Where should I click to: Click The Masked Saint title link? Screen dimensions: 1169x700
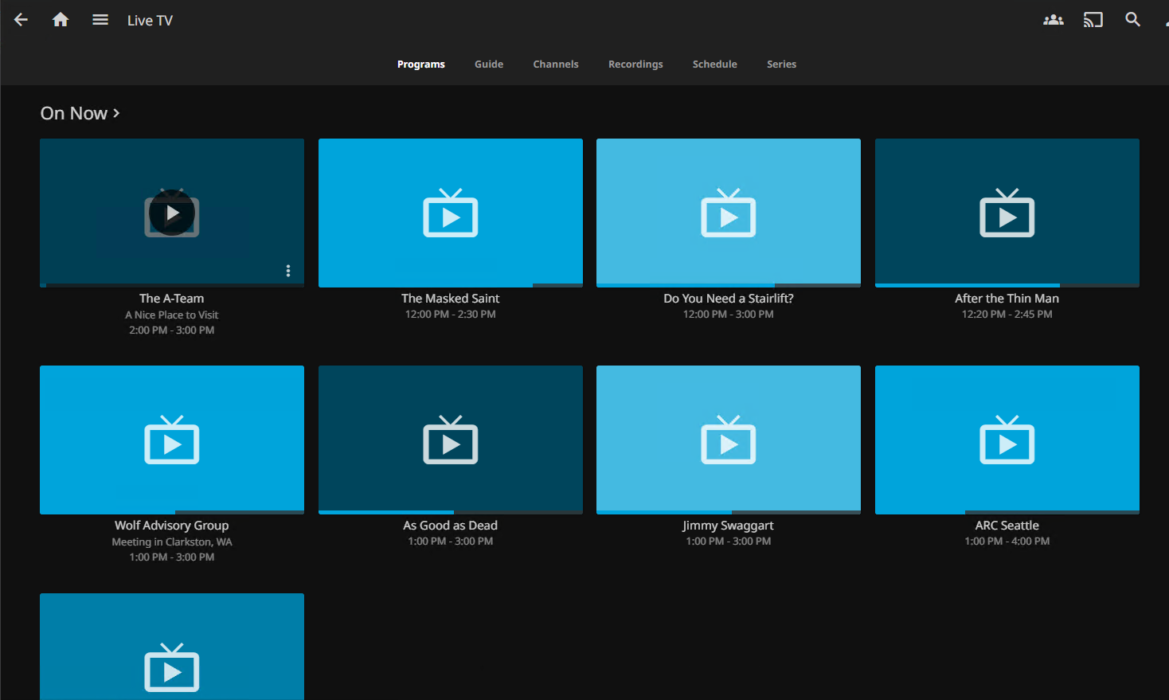[x=450, y=299]
